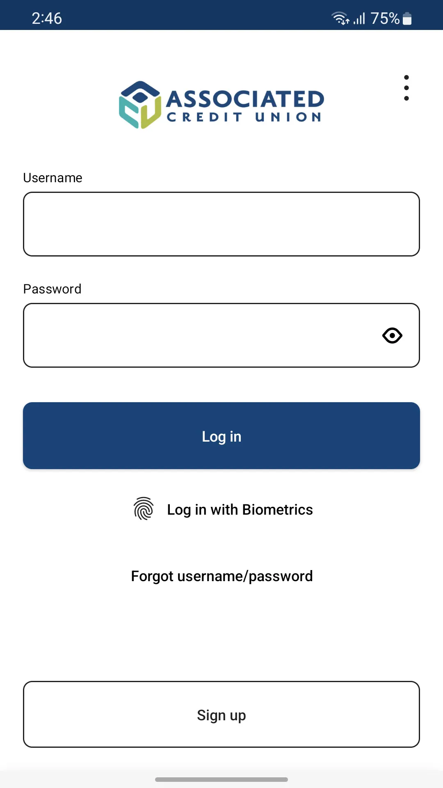Tap the Username field label
The height and width of the screenshot is (788, 443).
[x=53, y=178]
